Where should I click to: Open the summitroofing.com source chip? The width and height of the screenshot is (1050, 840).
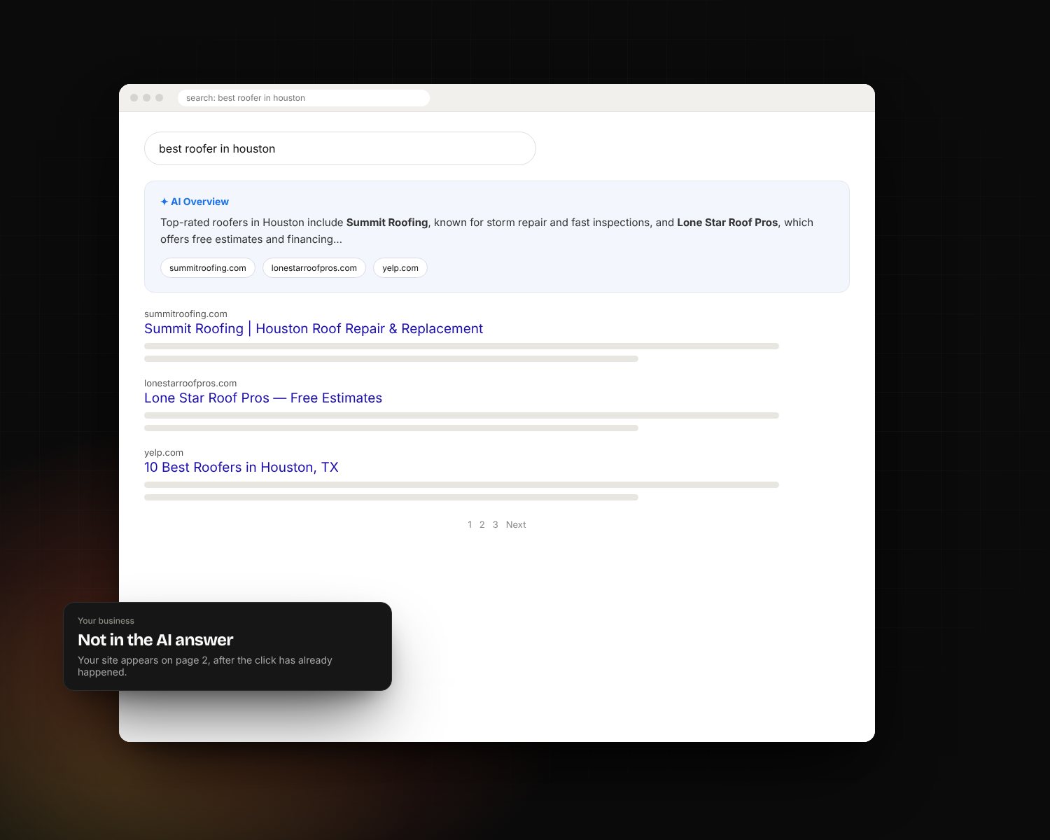click(208, 268)
